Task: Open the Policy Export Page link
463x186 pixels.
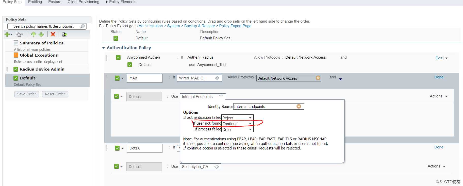Action: (235, 26)
